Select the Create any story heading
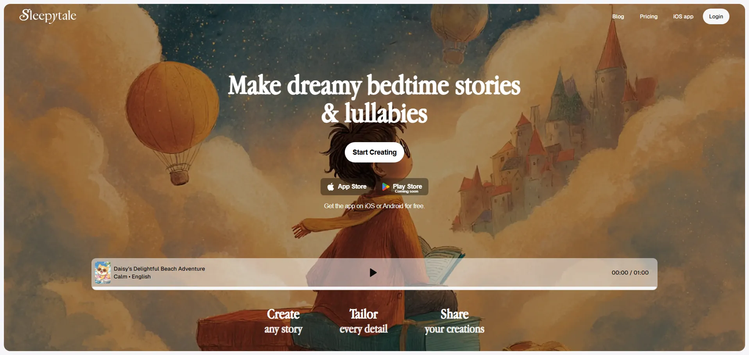 pyautogui.click(x=283, y=321)
